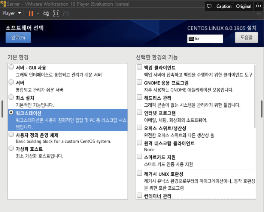Enable the 오피스 스위트/생산성 checkbox
This screenshot has height=212, width=264.
139,127
